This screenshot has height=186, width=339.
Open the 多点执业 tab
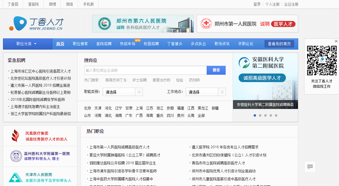pyautogui.click(x=198, y=44)
